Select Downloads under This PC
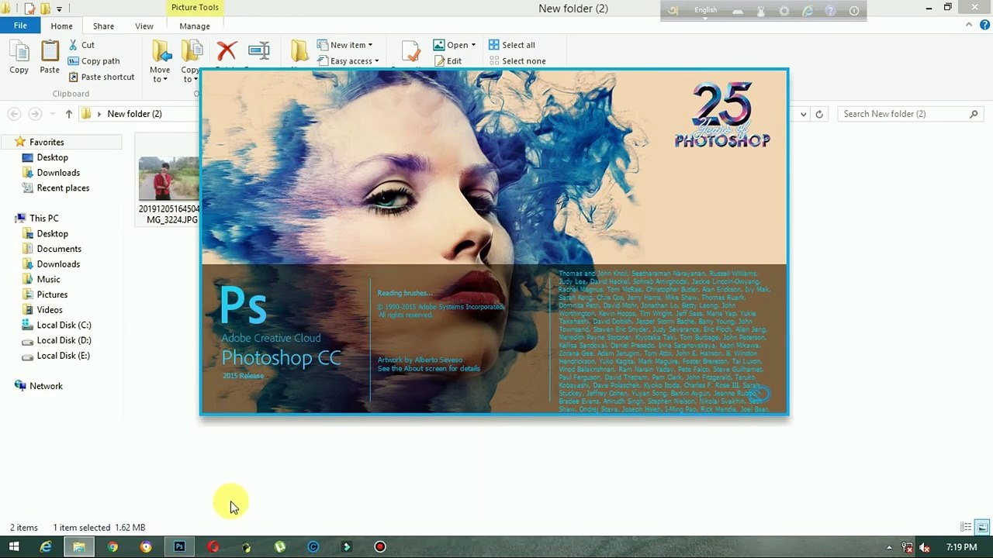This screenshot has width=993, height=558. [58, 264]
